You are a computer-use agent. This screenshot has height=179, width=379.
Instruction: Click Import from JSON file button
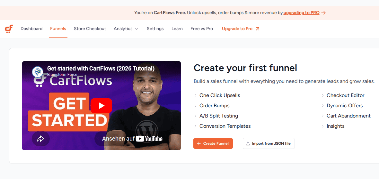tap(269, 143)
